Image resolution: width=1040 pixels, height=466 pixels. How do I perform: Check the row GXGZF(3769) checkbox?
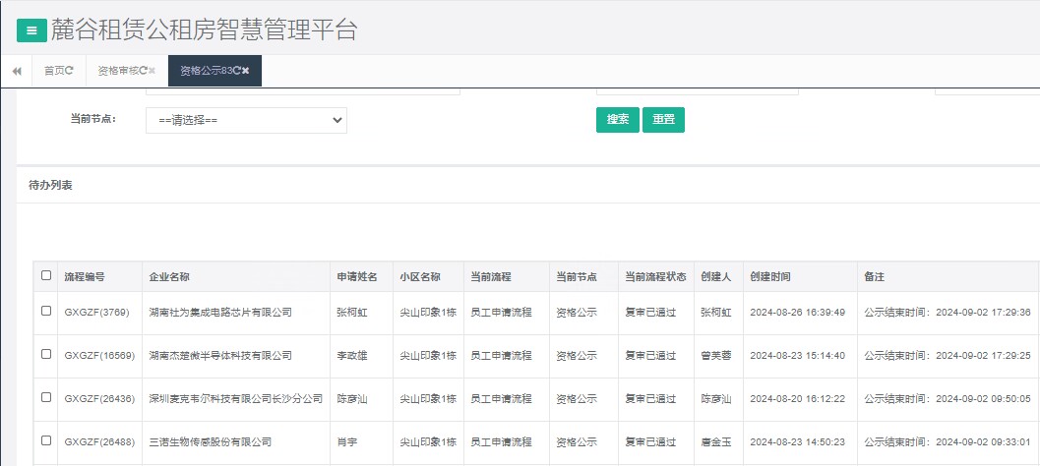coord(46,311)
